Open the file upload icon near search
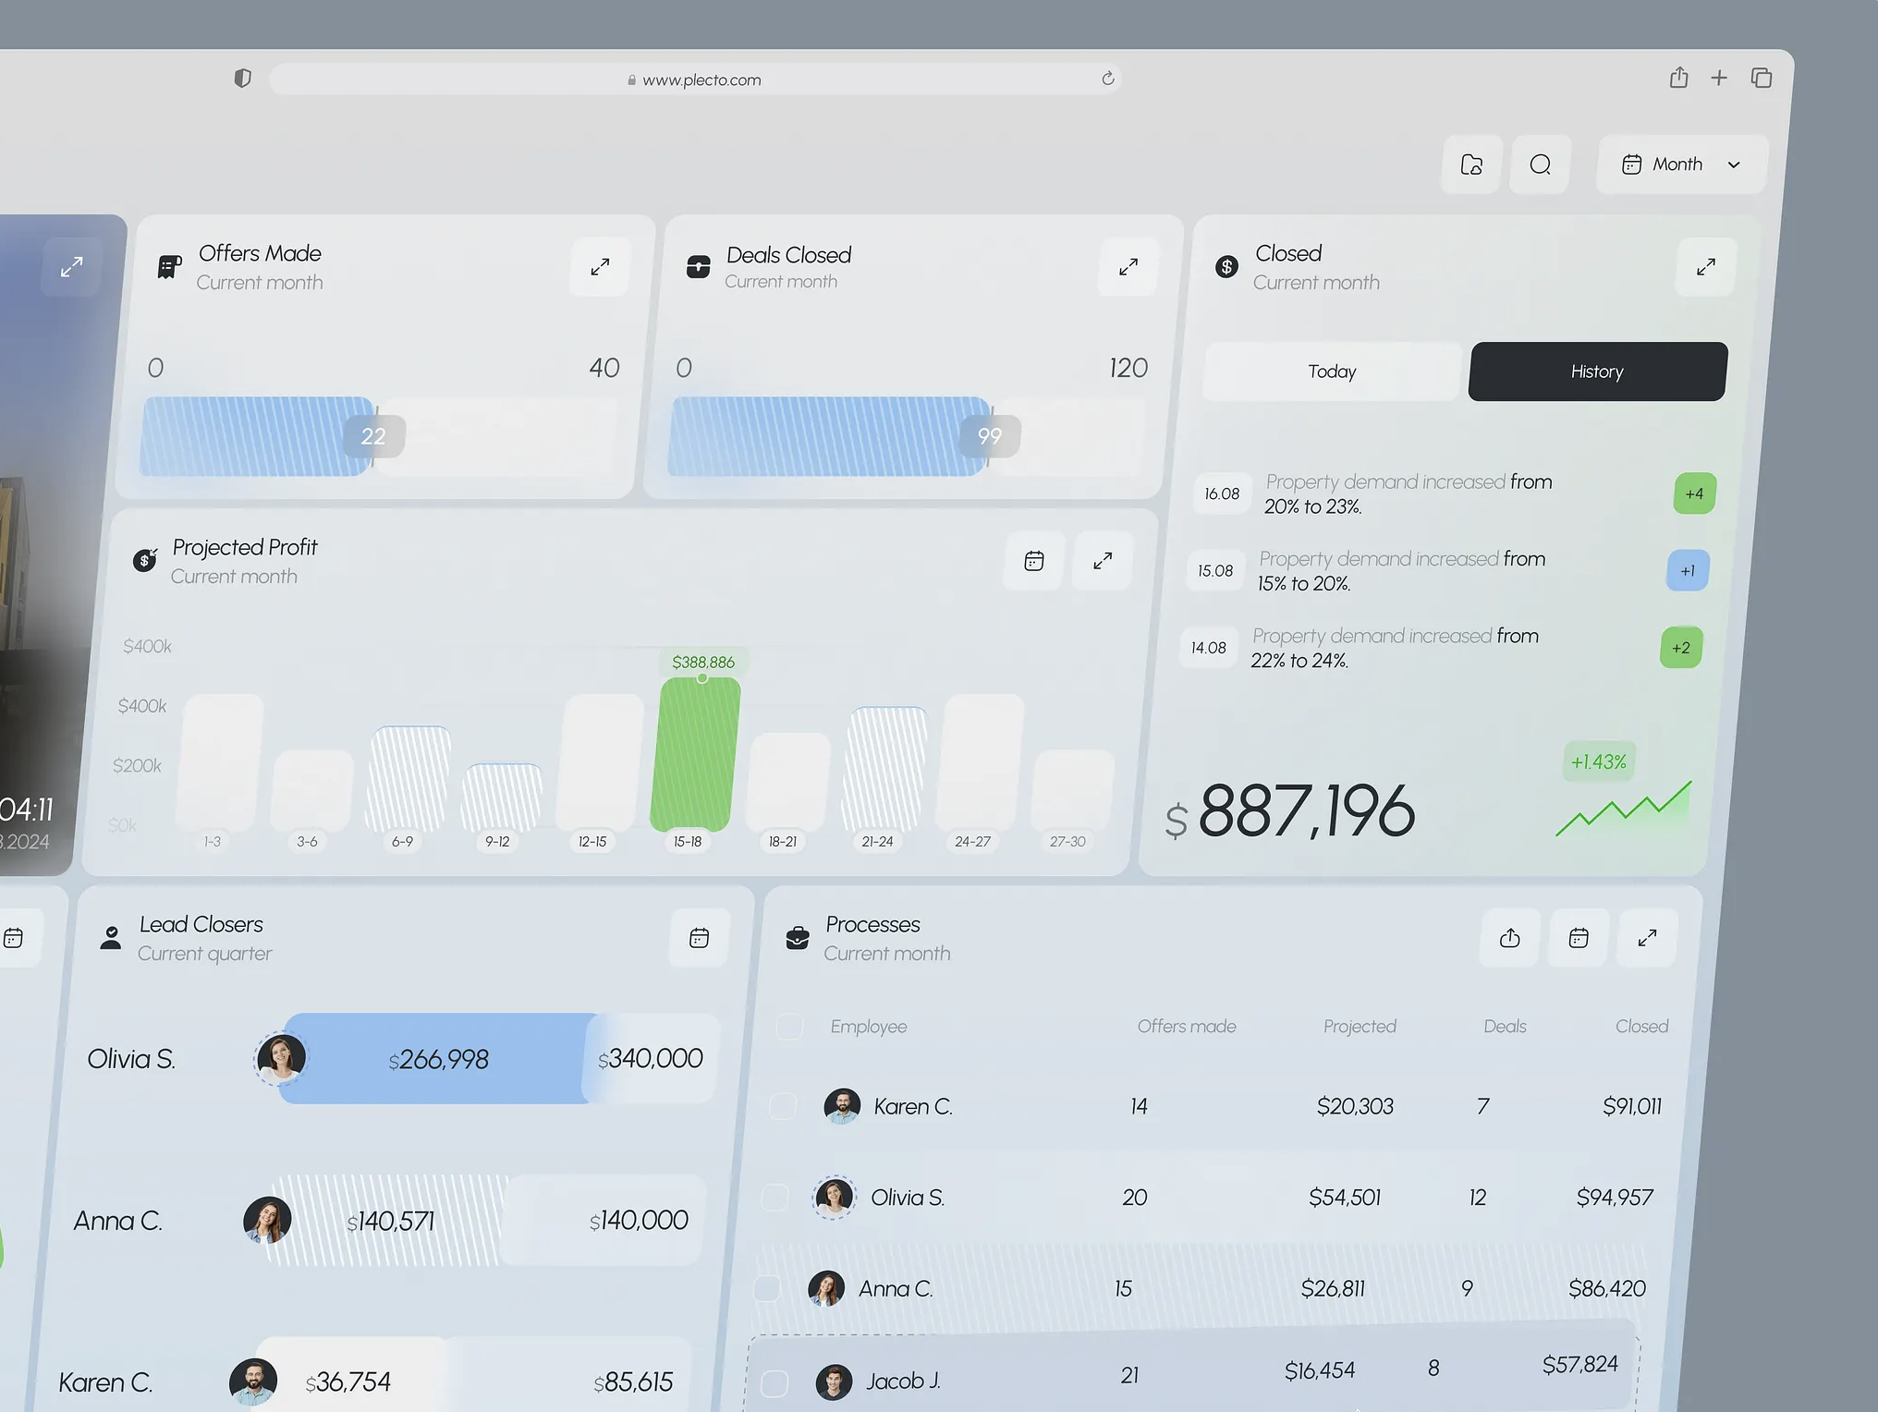The width and height of the screenshot is (1878, 1412). (1471, 164)
